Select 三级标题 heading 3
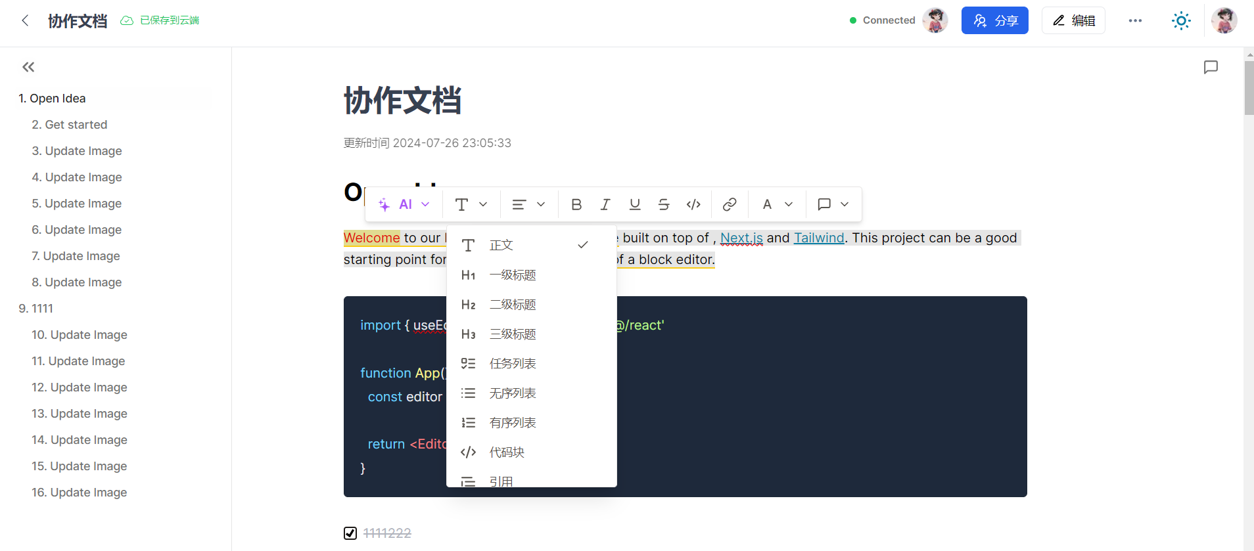Screen dimensions: 1254x551 (x=531, y=334)
